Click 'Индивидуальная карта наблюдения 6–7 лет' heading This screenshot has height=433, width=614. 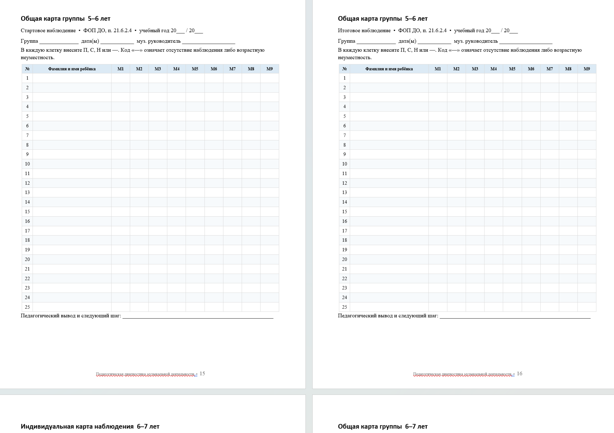coord(90,426)
